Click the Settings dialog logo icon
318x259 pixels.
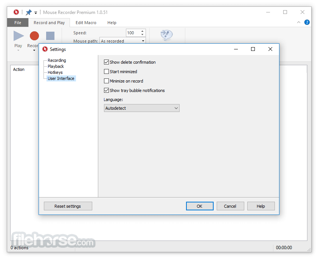(x=45, y=49)
